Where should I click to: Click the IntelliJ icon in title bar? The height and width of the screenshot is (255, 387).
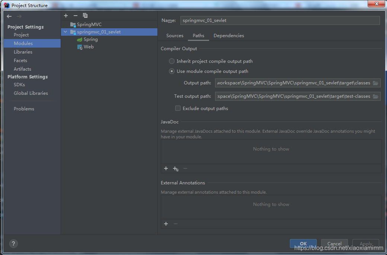click(x=7, y=5)
